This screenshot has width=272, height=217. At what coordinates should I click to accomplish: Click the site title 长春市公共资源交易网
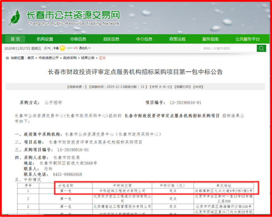click(73, 15)
